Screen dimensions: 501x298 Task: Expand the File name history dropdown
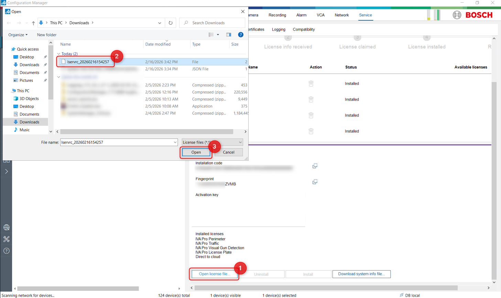(175, 142)
